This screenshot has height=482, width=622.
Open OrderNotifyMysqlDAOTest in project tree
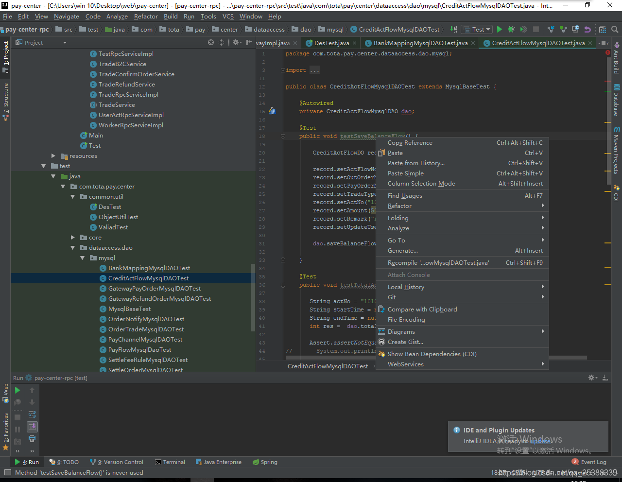click(146, 319)
